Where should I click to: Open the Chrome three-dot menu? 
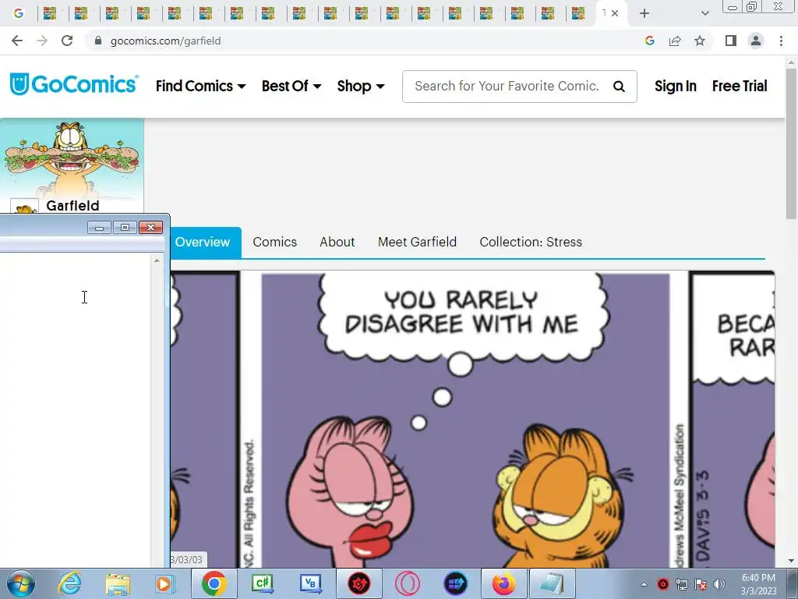pos(781,41)
